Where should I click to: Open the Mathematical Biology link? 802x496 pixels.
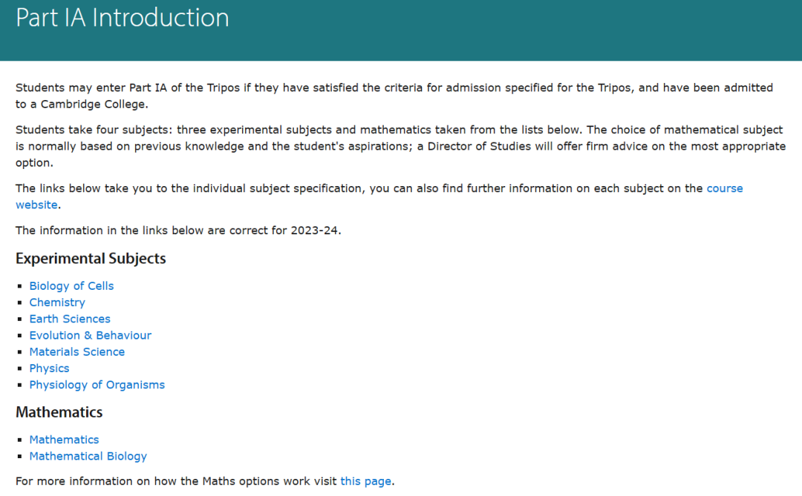pyautogui.click(x=88, y=456)
